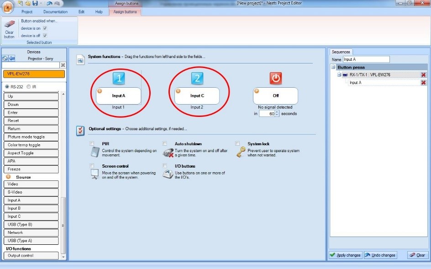Collapse the RX-1/TX-1 device node

click(x=339, y=75)
